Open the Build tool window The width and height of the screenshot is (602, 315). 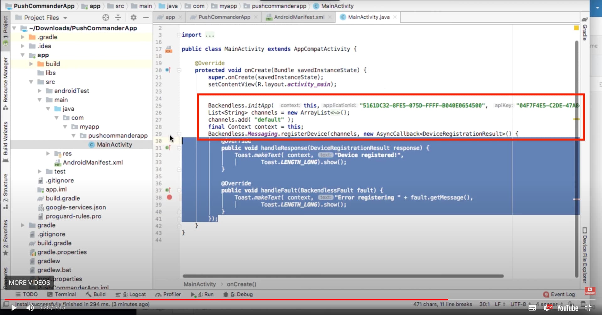pyautogui.click(x=96, y=294)
